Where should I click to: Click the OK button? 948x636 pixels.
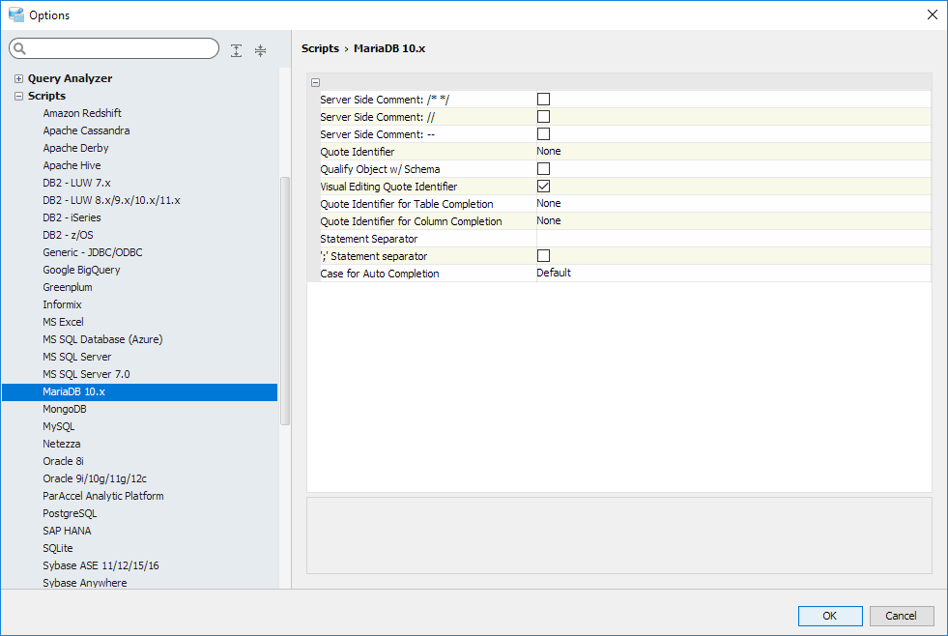pyautogui.click(x=829, y=616)
